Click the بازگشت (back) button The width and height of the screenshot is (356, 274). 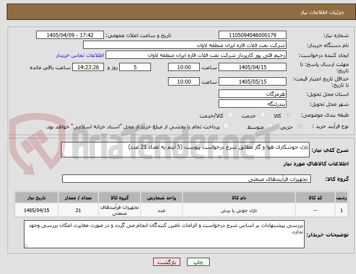click(167, 262)
